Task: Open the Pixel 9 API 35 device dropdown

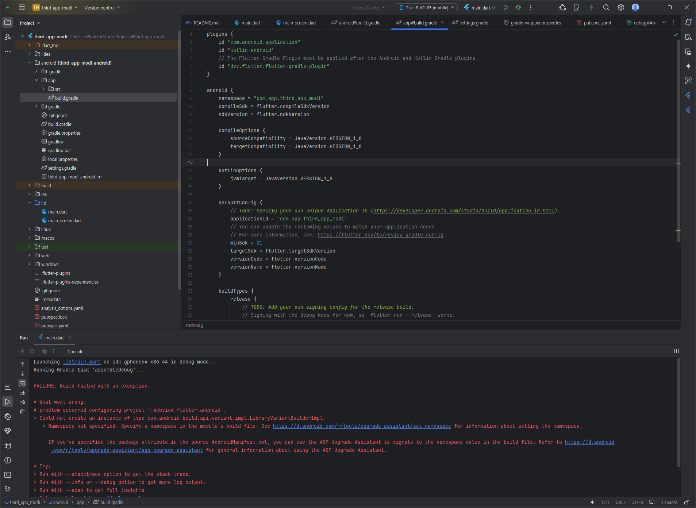Action: [427, 7]
